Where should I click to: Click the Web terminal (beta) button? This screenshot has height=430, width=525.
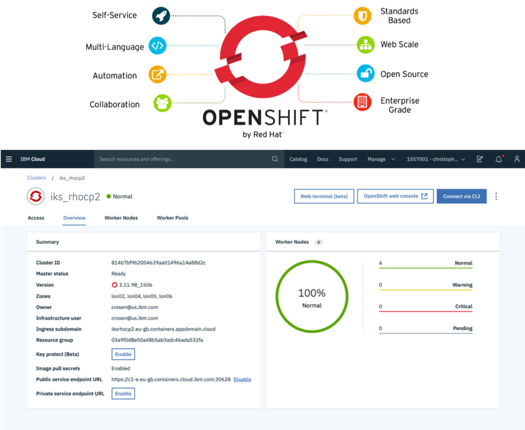pos(324,196)
